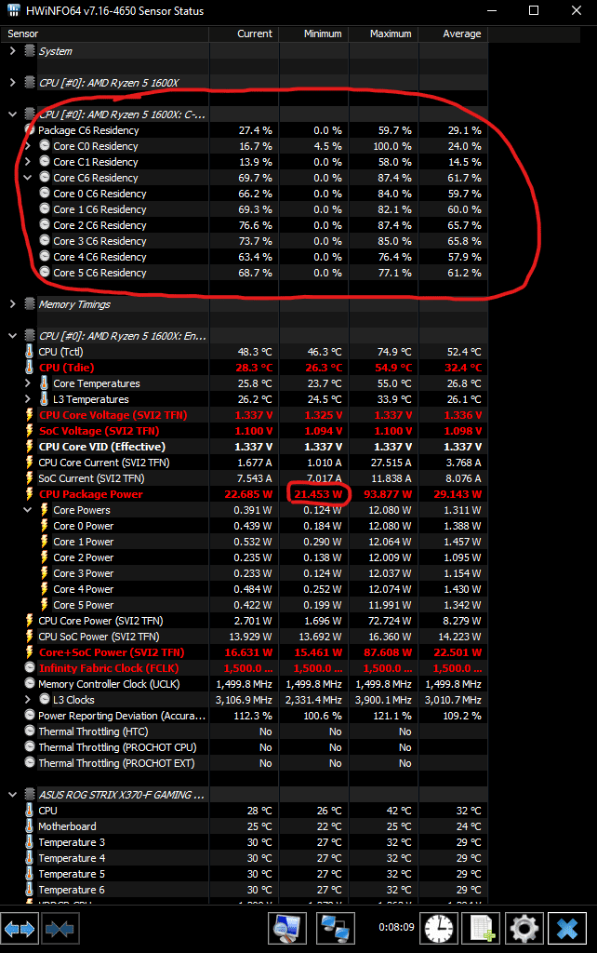Collapse the Core Powers row
597x953 pixels.
[x=27, y=509]
